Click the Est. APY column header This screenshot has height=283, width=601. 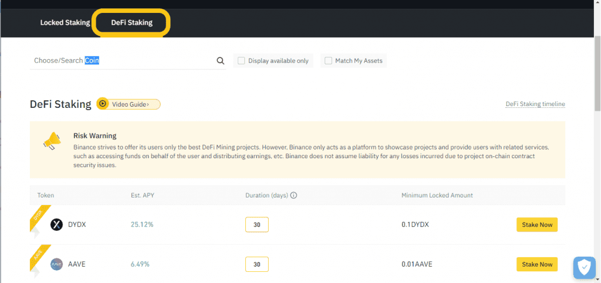click(143, 195)
